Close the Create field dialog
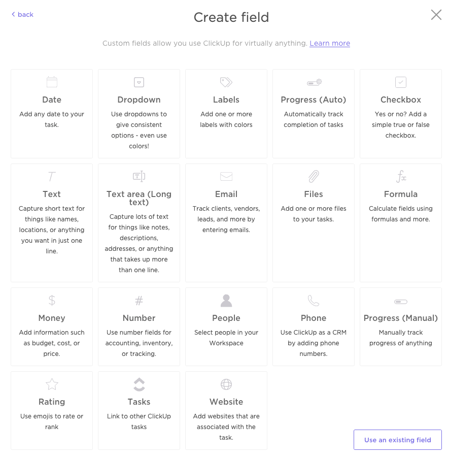 436,15
